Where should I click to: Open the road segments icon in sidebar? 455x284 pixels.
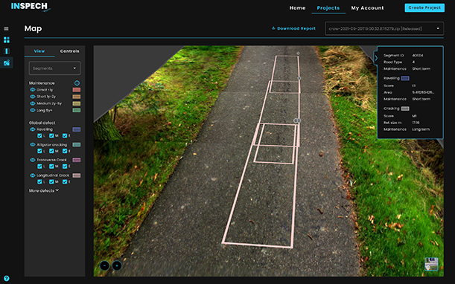7,51
